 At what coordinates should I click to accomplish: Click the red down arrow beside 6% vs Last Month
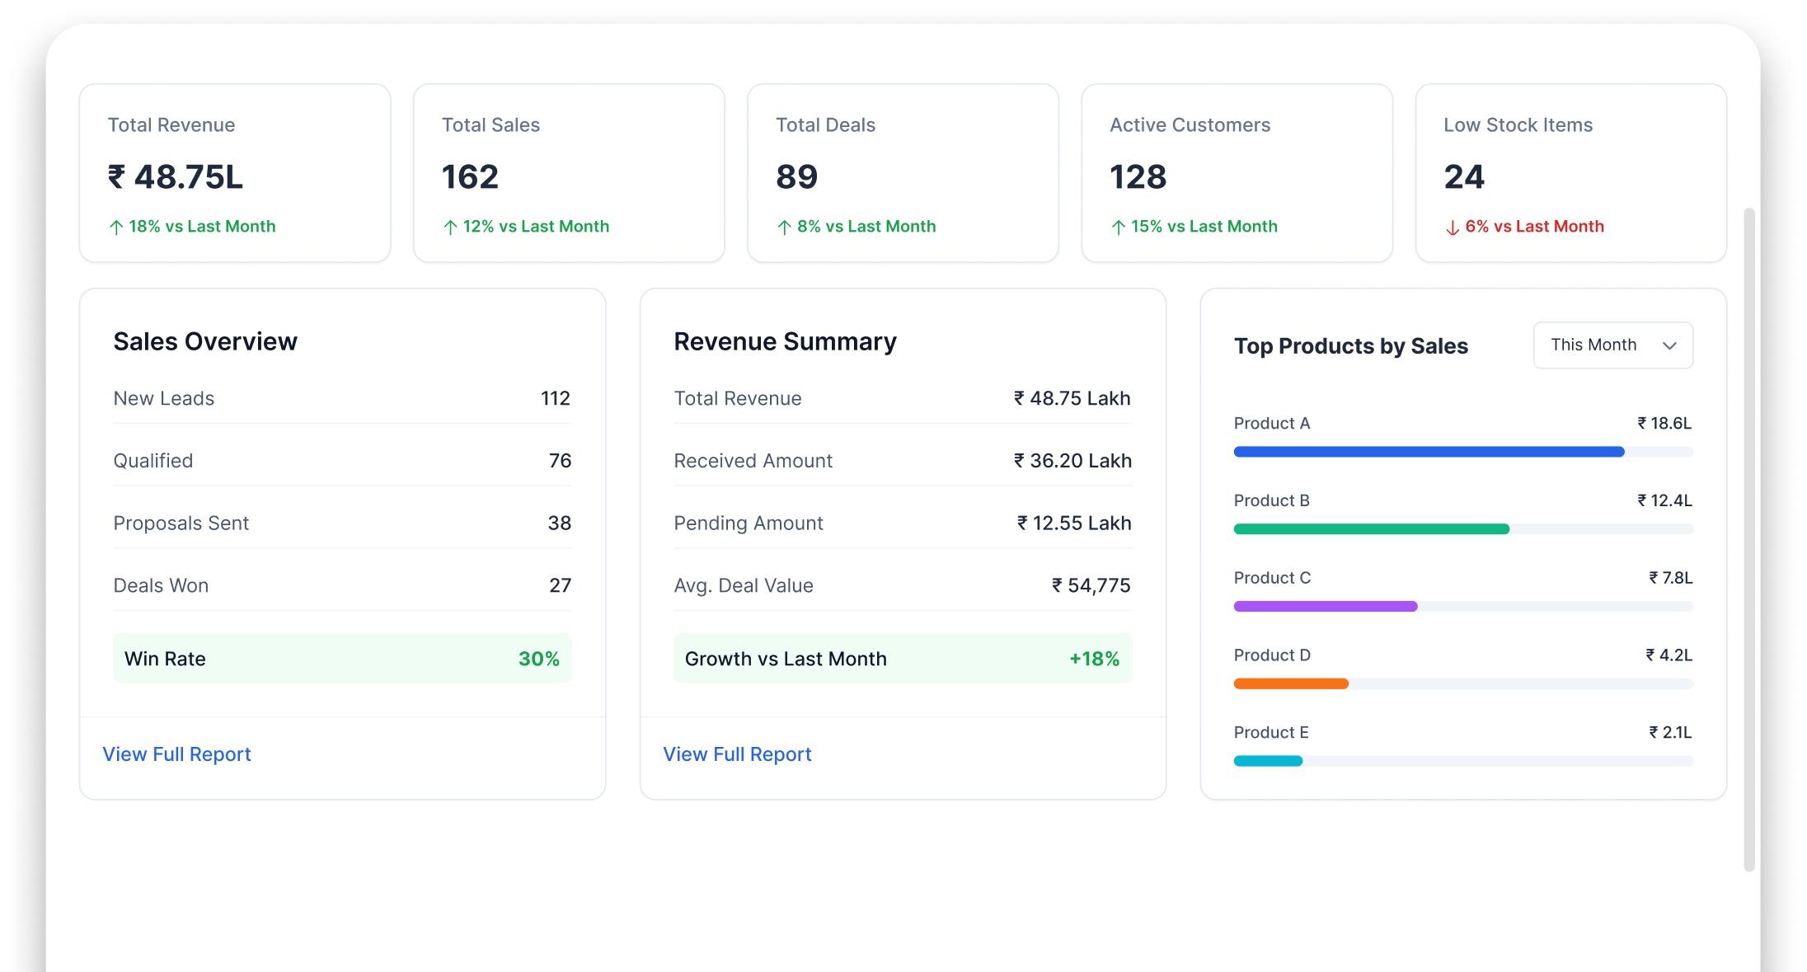point(1453,228)
